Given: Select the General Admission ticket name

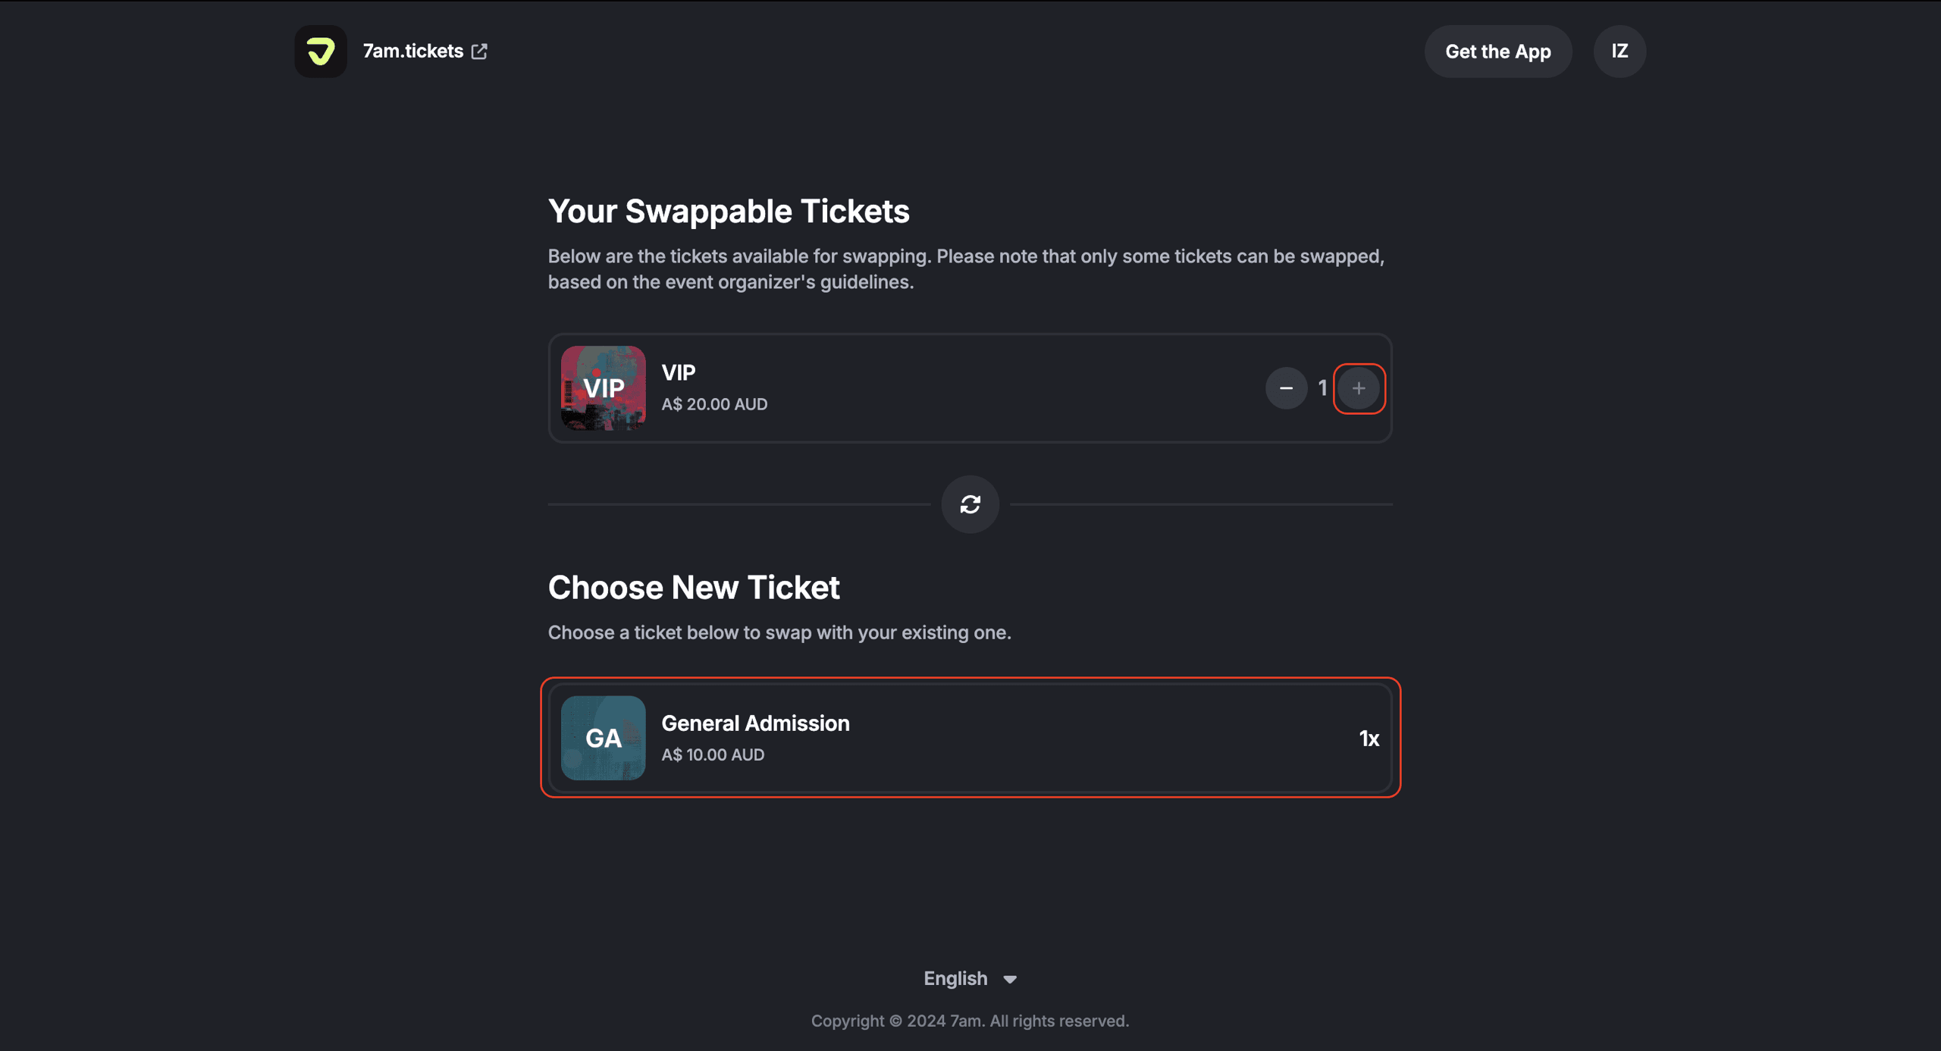Looking at the screenshot, I should [755, 723].
